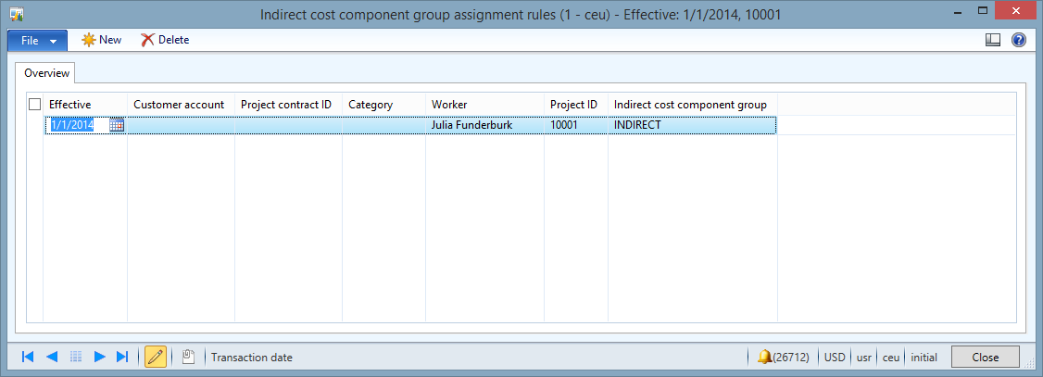Toggle the view layout icon near Help
1043x377 pixels.
pos(993,40)
